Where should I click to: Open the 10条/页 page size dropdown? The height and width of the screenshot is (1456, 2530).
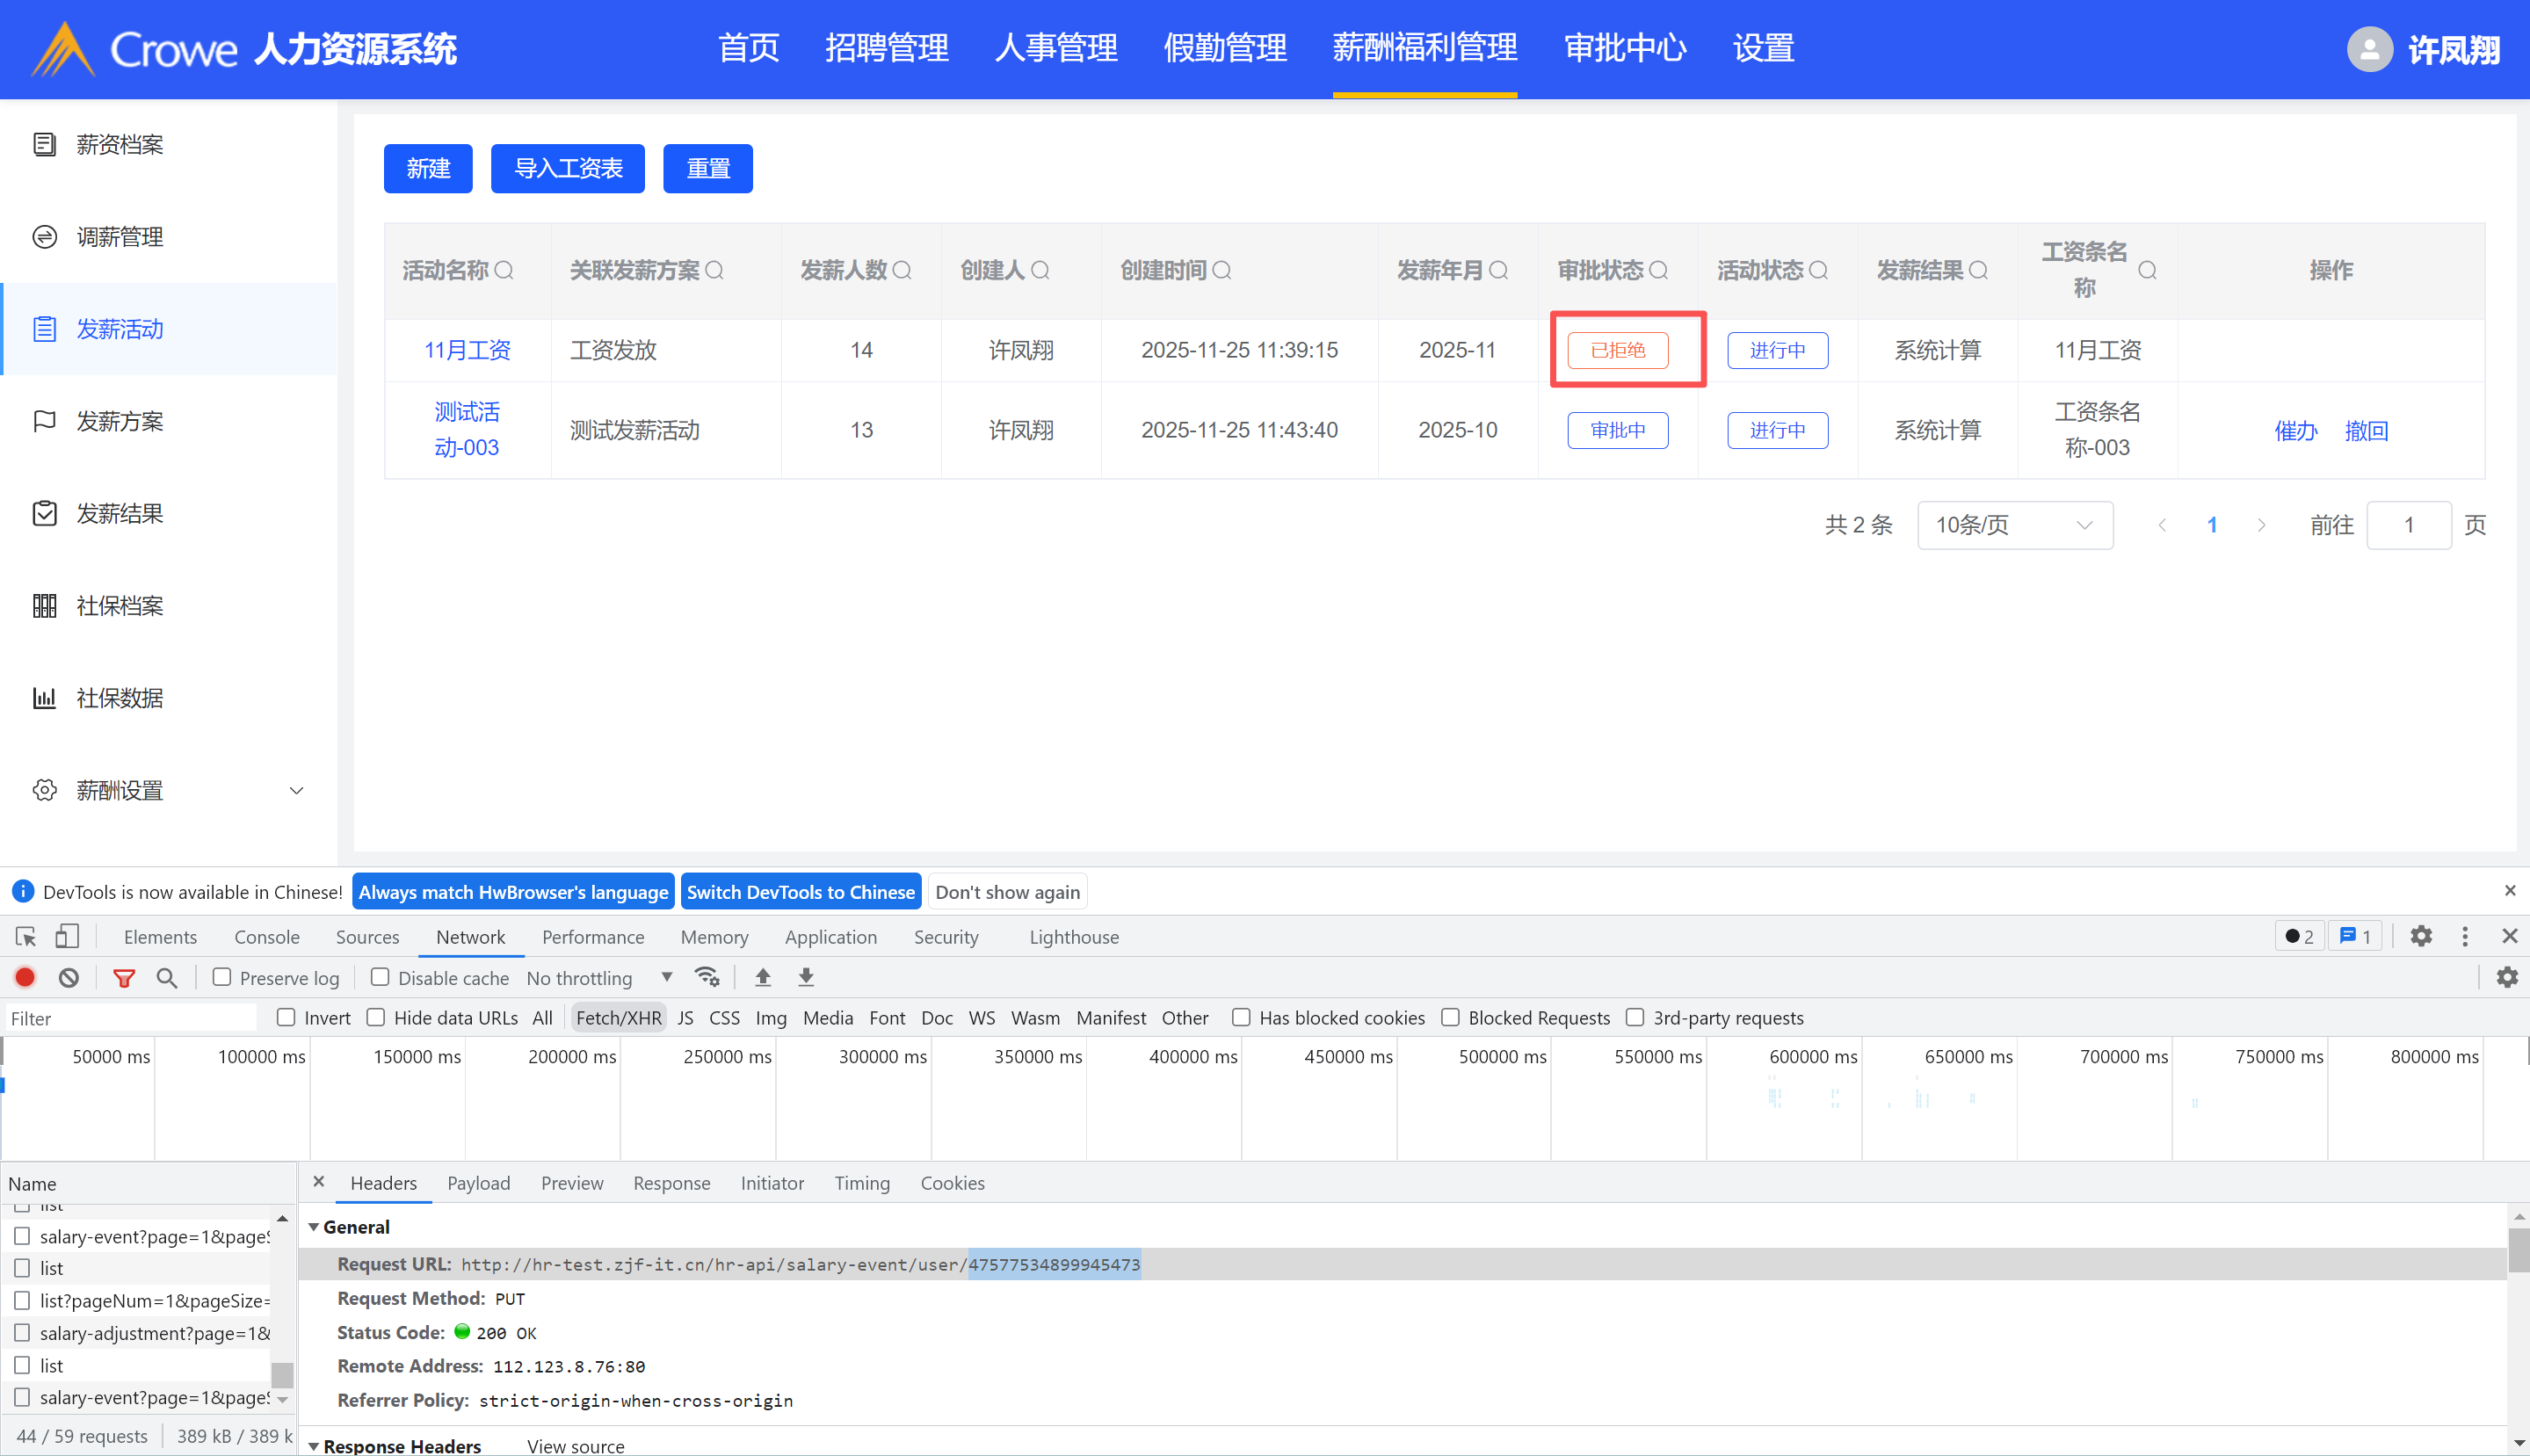[2014, 525]
